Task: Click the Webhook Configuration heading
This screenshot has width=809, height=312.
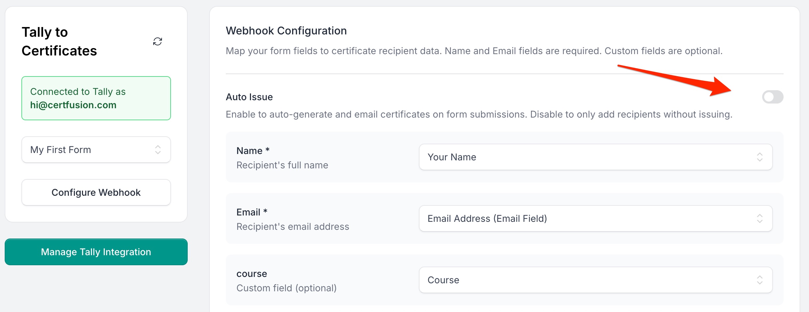Action: point(286,31)
